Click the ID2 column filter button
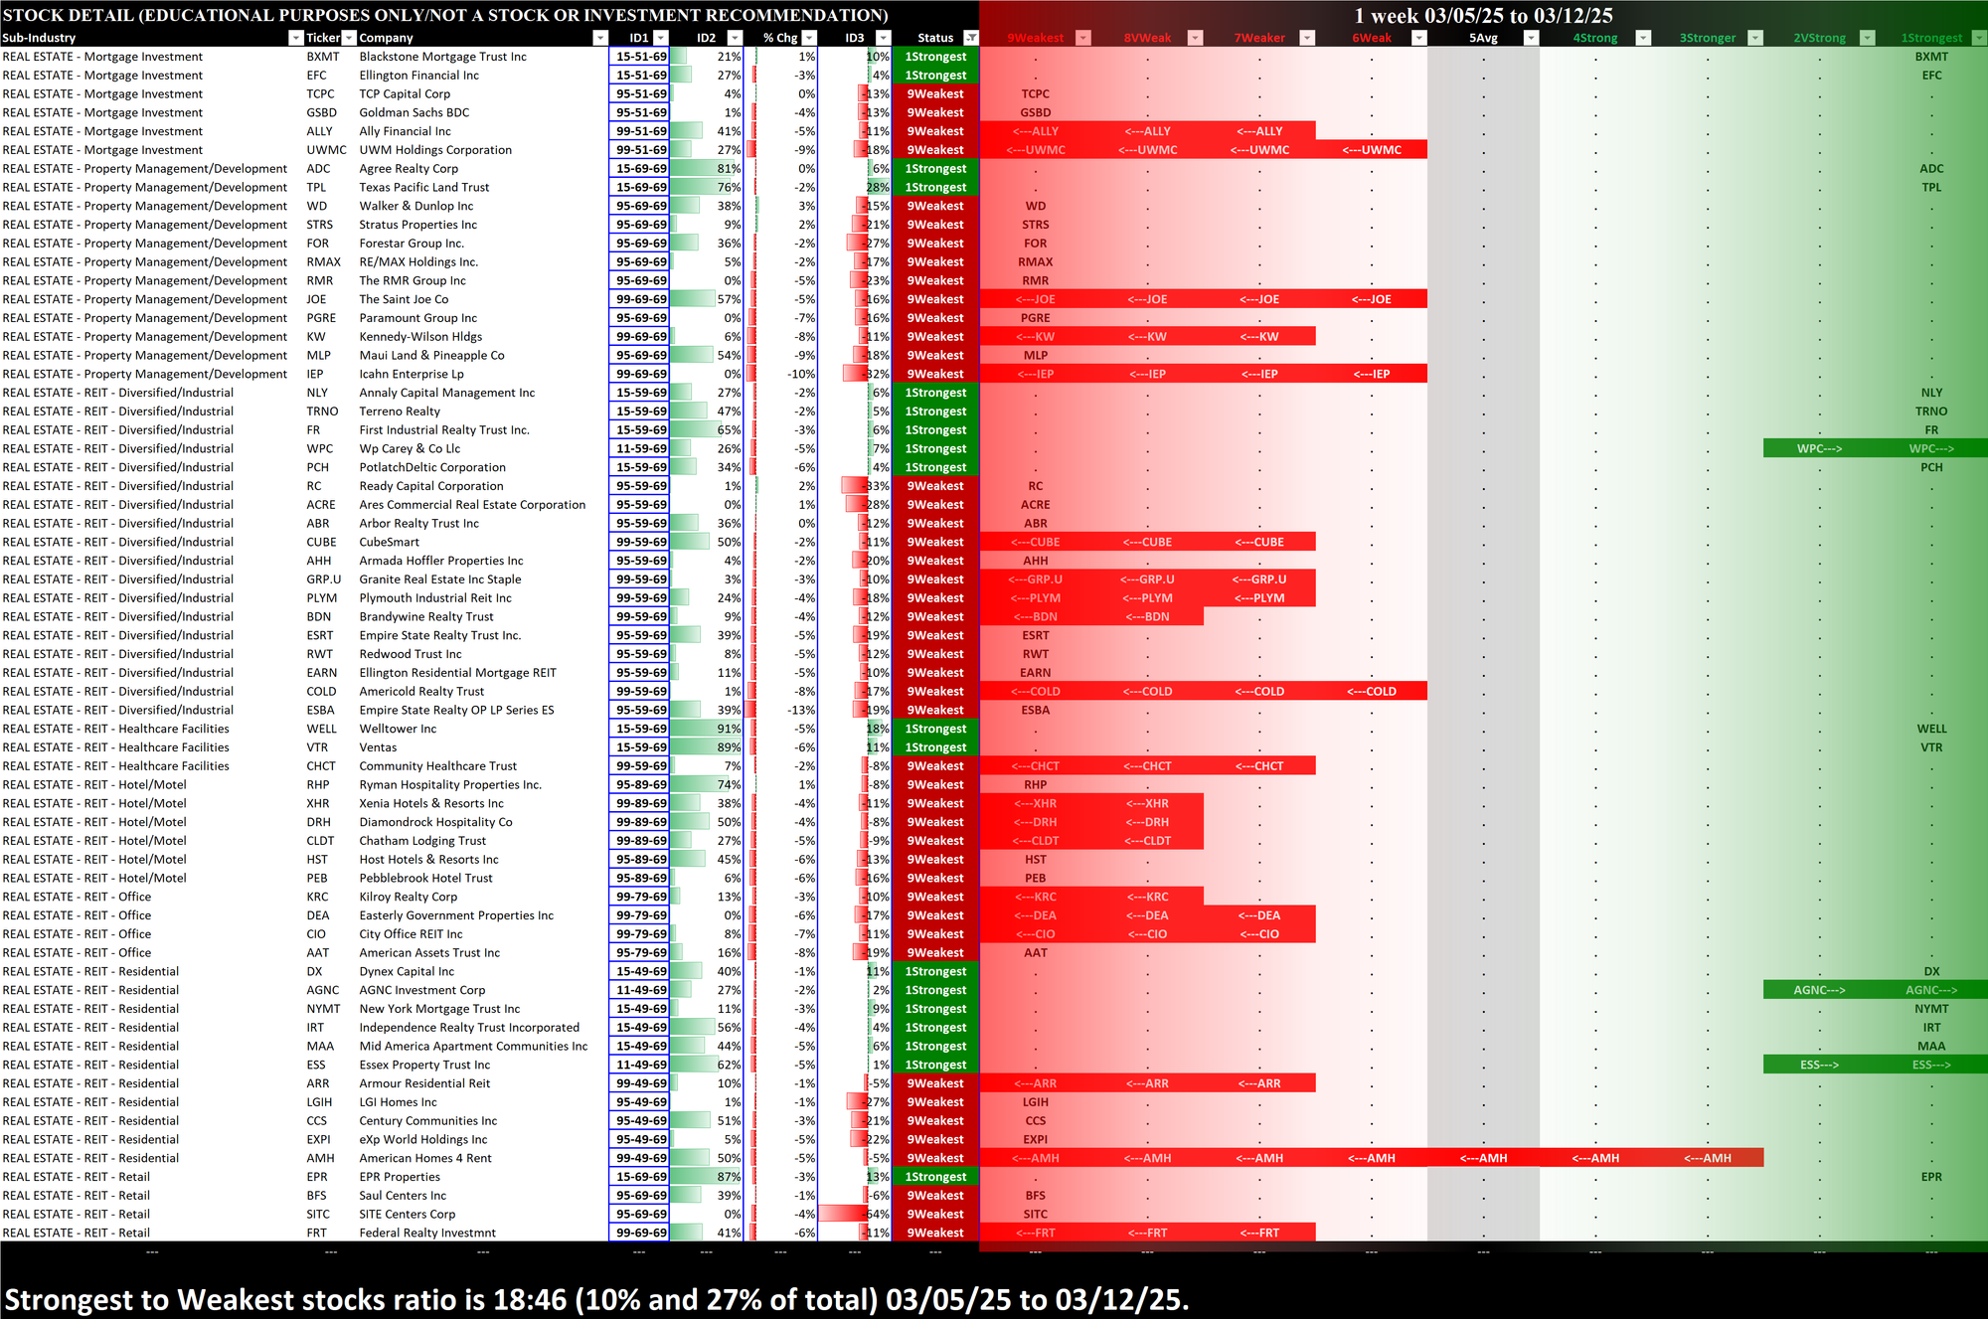This screenshot has width=1988, height=1319. tap(735, 38)
